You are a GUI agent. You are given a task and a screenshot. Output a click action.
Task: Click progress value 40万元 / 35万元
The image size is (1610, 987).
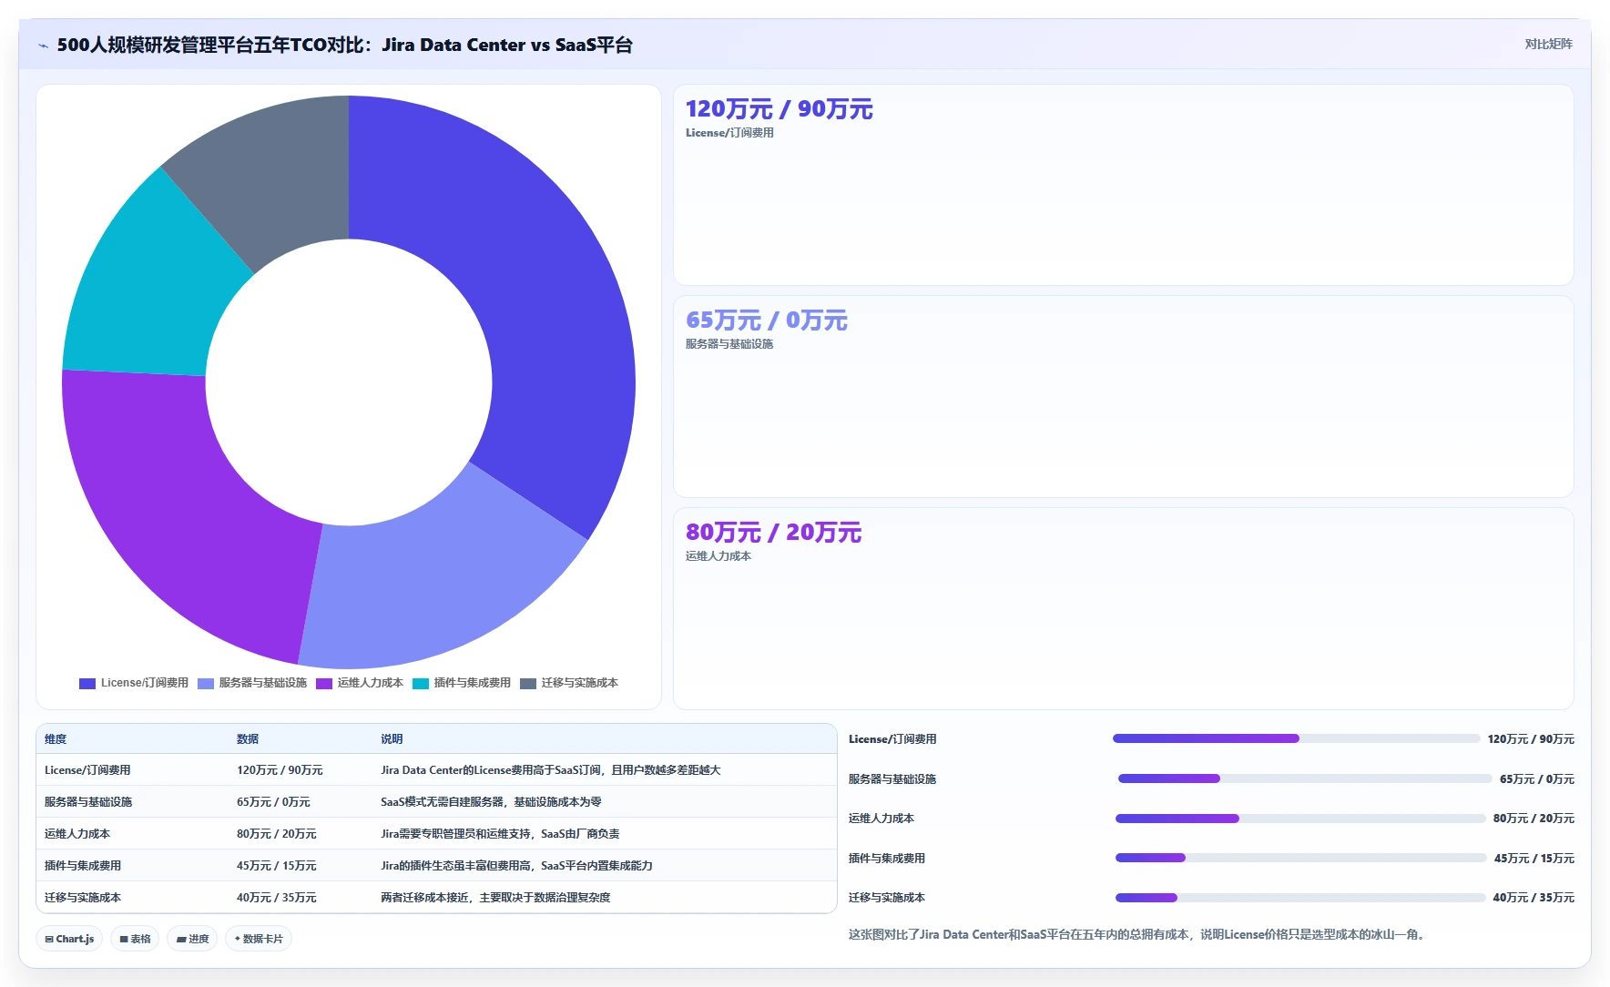1534,898
